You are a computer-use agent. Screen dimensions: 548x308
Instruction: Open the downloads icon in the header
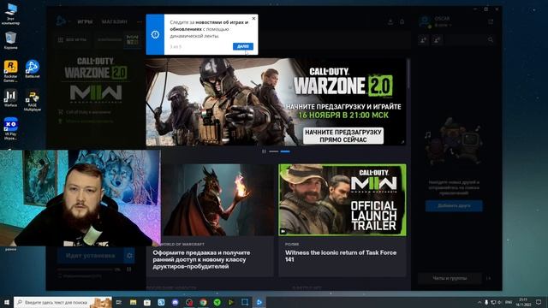(390, 21)
